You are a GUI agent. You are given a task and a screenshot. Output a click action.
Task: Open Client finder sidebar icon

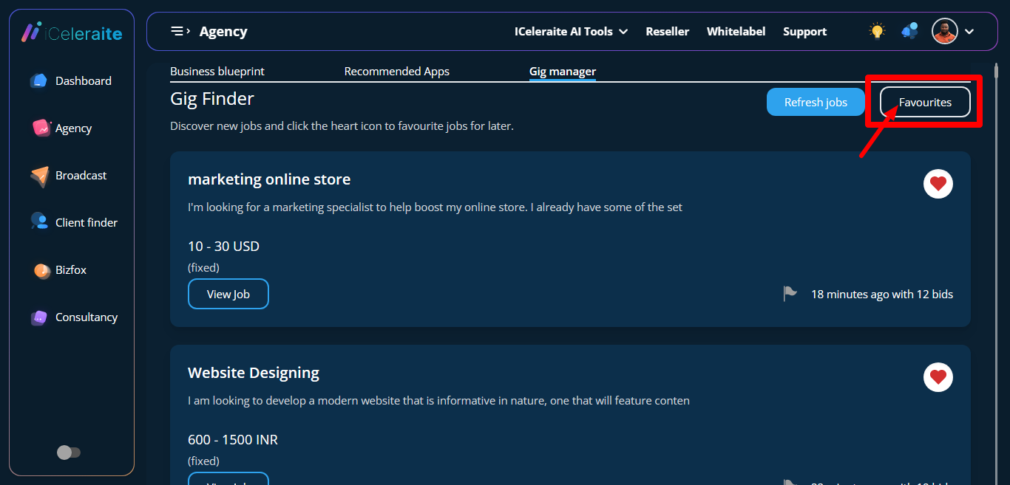point(39,222)
